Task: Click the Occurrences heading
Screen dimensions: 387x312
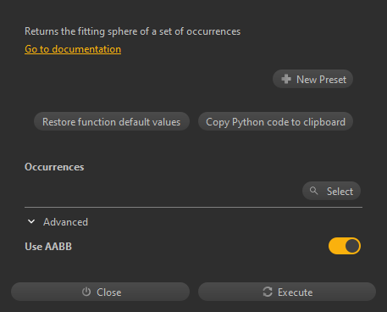Action: pos(54,167)
